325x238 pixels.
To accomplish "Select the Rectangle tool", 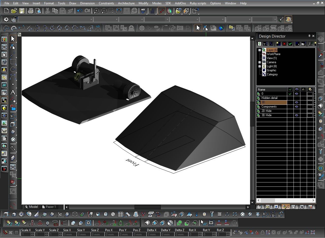I will click(x=13, y=62).
